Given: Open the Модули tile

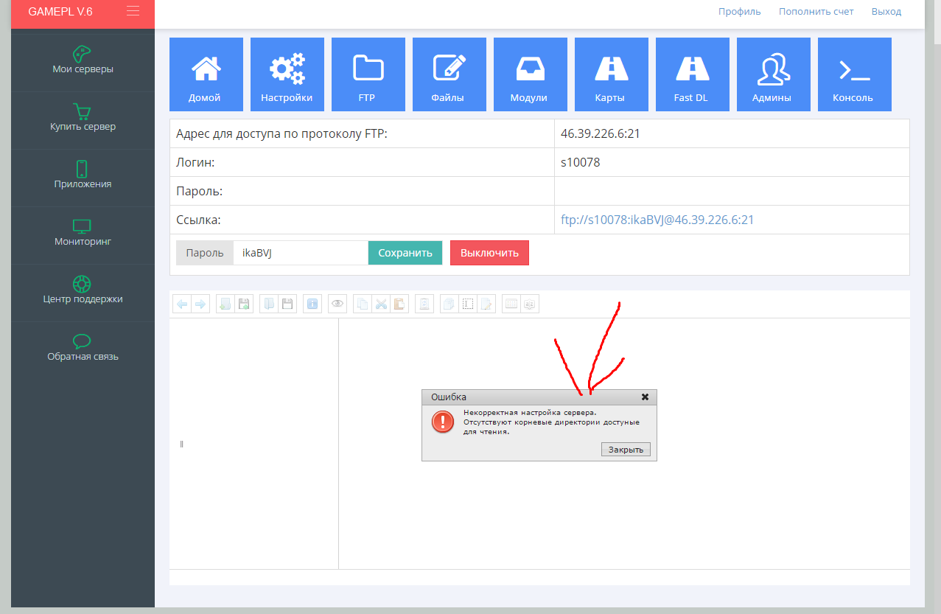Looking at the screenshot, I should click(530, 74).
